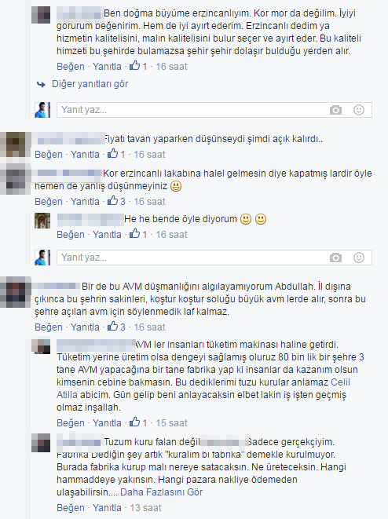Reply to the 'AVM ler insanları tüketim' comment

(107, 423)
